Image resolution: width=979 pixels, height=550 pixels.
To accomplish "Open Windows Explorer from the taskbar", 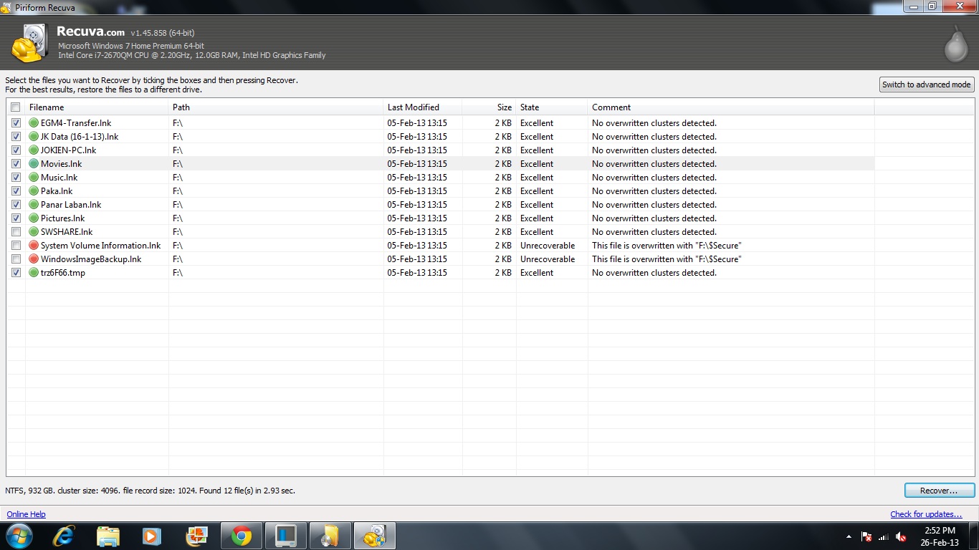I will pos(108,536).
